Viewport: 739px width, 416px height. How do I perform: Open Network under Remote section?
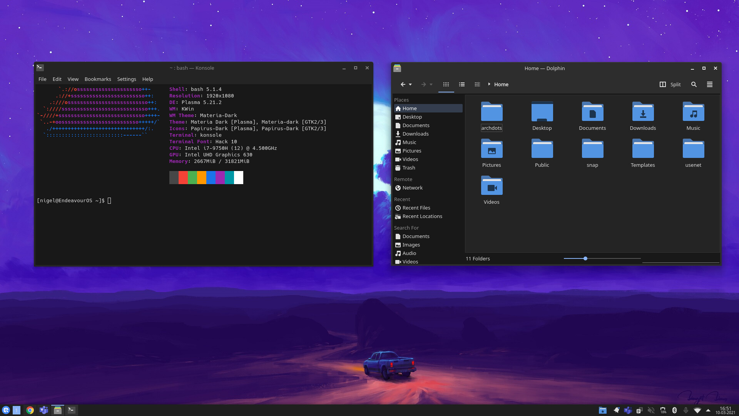428,188
